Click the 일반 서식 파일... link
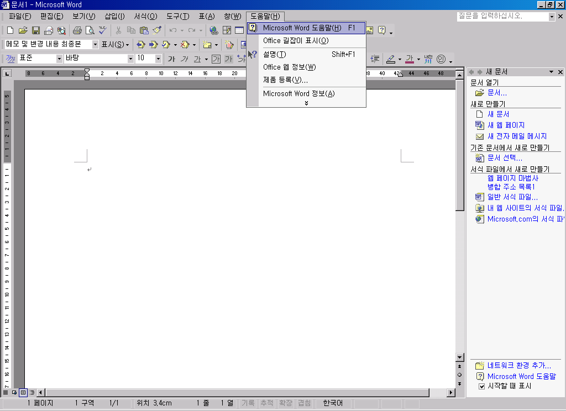Image resolution: width=566 pixels, height=411 pixels. pos(512,197)
